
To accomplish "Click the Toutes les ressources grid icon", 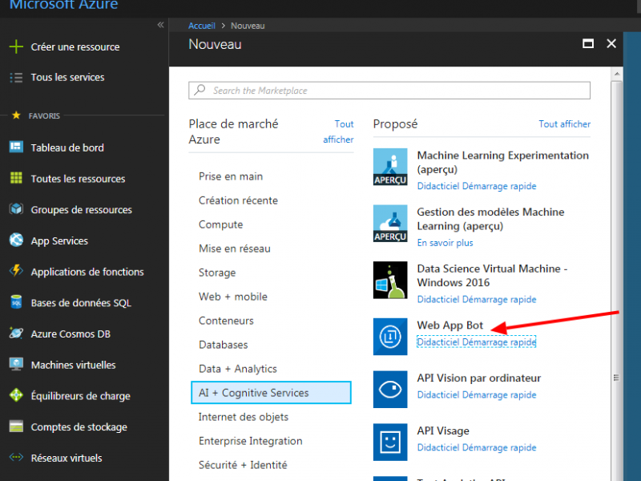I will tap(16, 178).
